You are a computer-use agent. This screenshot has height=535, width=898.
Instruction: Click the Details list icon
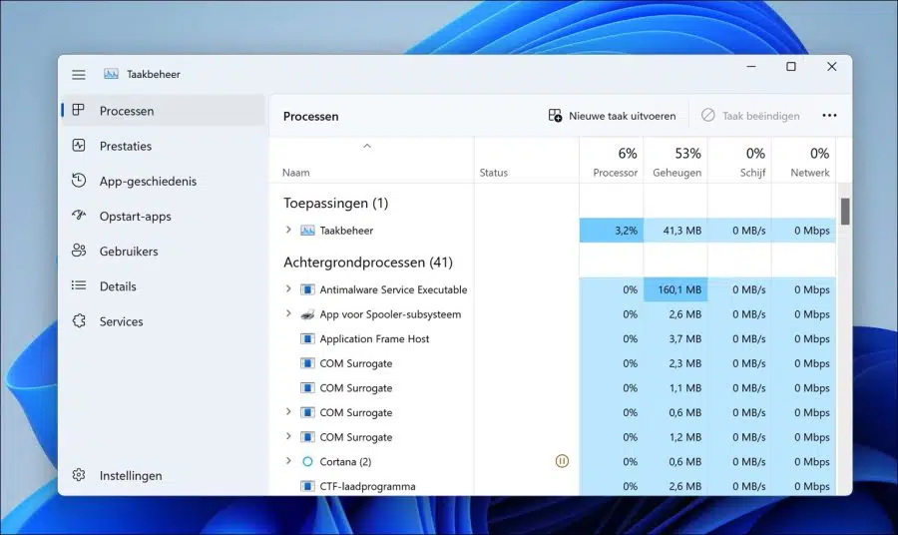pyautogui.click(x=79, y=285)
